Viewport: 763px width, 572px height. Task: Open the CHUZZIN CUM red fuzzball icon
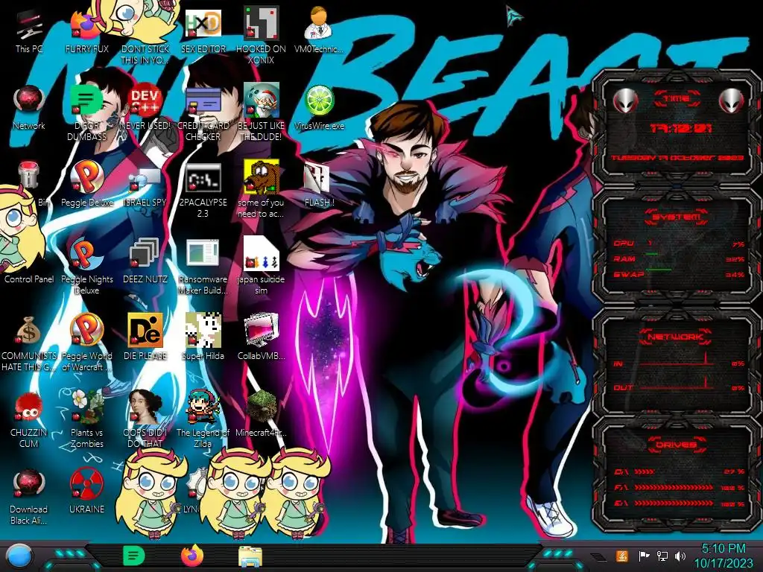click(29, 419)
